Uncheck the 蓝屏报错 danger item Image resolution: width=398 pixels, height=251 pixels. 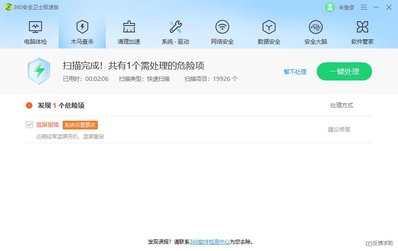(29, 124)
